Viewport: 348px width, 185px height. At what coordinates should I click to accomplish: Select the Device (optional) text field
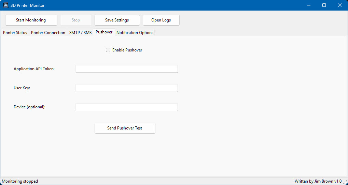127,107
